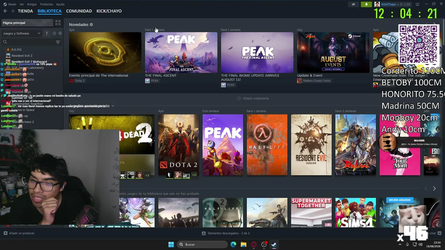Open PEAK recent game cover
The image size is (445, 250).
pyautogui.click(x=223, y=145)
